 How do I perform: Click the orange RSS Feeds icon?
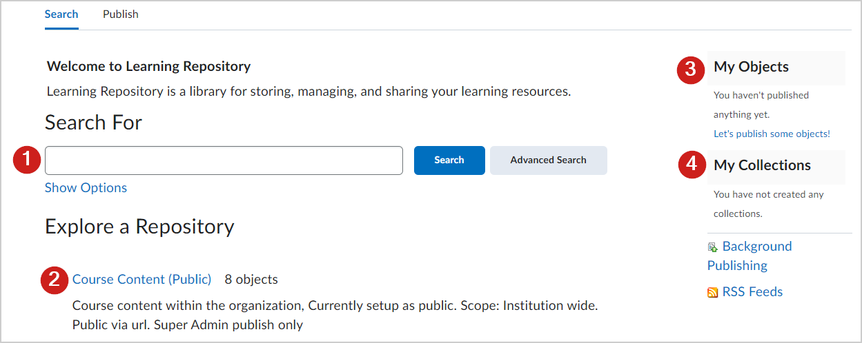(713, 293)
